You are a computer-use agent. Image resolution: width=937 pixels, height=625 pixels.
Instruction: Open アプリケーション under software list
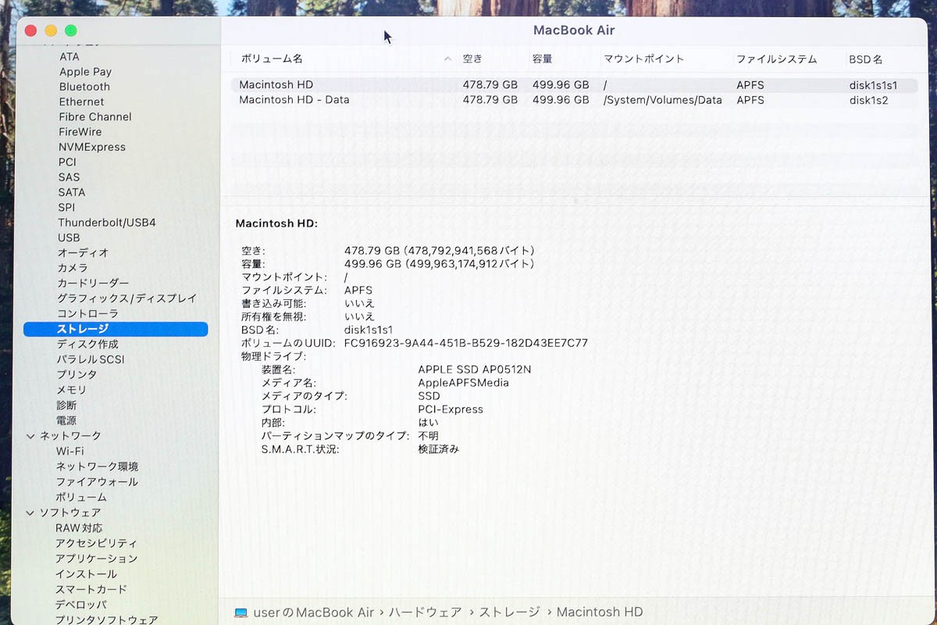click(96, 559)
